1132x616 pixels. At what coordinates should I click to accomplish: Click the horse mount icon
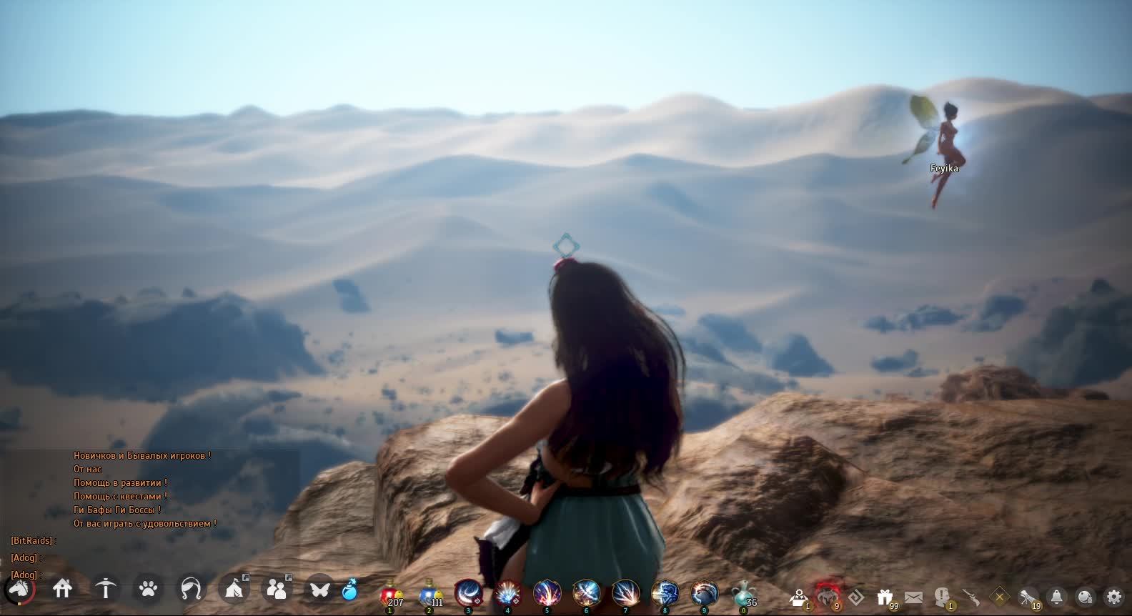point(19,590)
